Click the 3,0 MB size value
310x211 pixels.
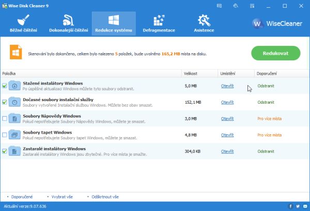click(191, 119)
